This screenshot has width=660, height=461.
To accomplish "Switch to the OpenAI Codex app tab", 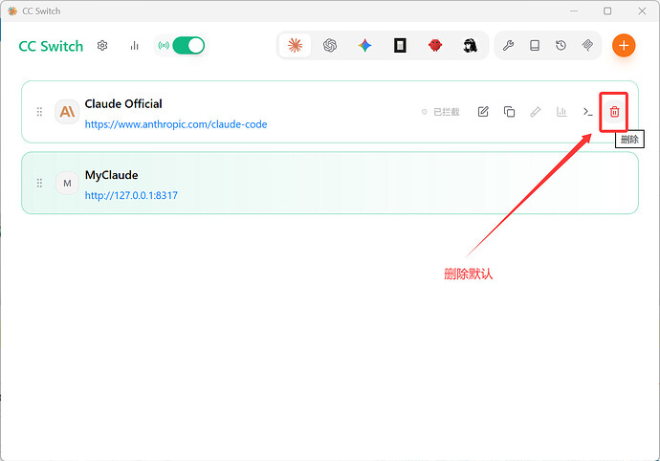I will click(330, 45).
